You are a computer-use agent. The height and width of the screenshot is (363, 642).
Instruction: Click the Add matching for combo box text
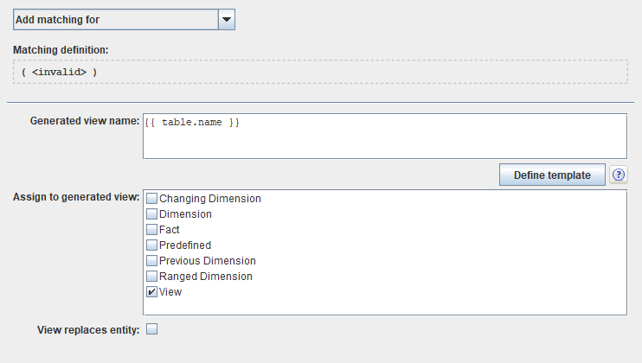point(114,18)
